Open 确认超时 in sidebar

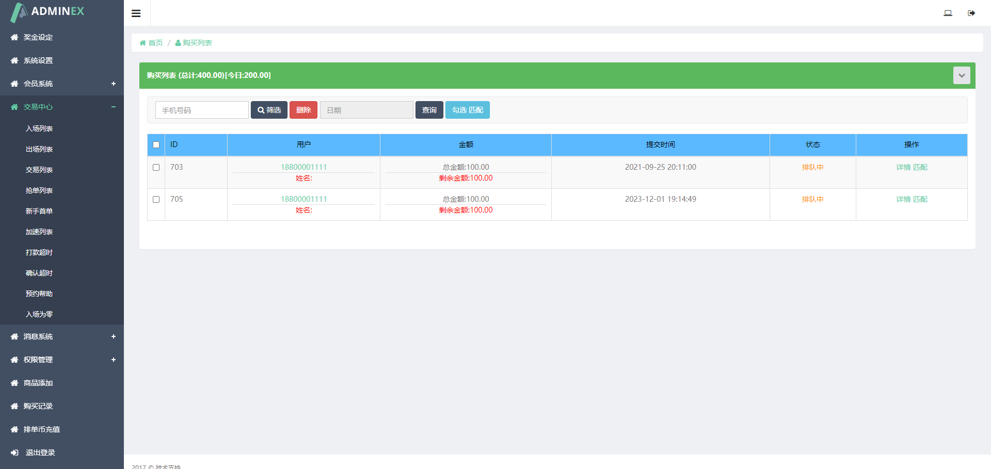click(x=39, y=273)
